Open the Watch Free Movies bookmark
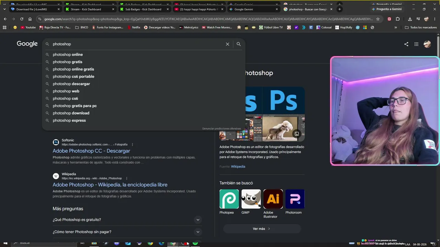 coord(217,27)
